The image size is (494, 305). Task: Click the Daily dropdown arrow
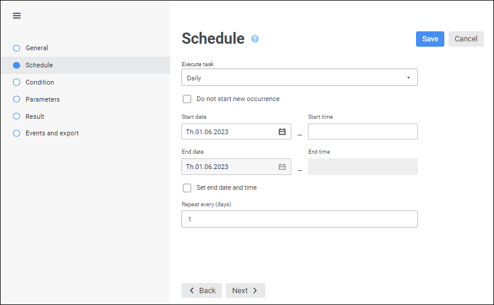pos(408,77)
